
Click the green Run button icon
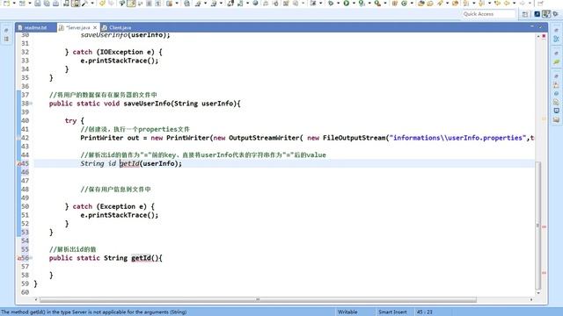click(346, 4)
